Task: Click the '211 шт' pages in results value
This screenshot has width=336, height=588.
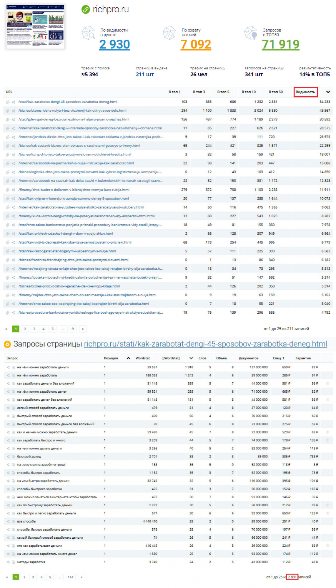Action: pyautogui.click(x=145, y=75)
